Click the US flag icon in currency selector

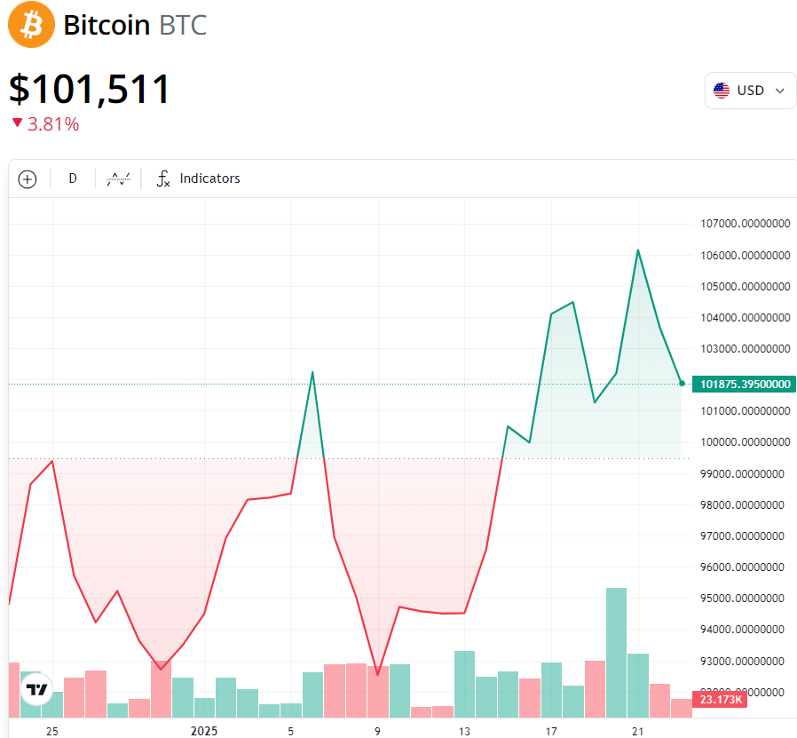pos(722,91)
